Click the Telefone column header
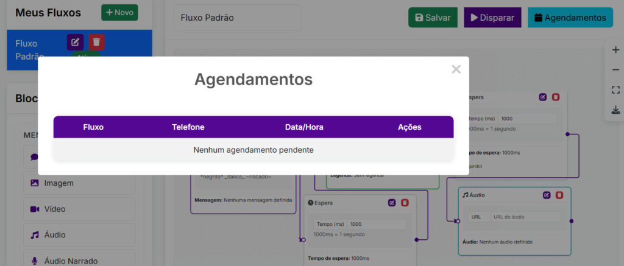Screen dimensions: 624x266 coord(188,127)
